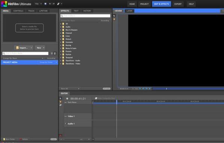The image size is (224, 143).
Task: Select the arrow selection tool in Editor
Action: click(x=60, y=98)
